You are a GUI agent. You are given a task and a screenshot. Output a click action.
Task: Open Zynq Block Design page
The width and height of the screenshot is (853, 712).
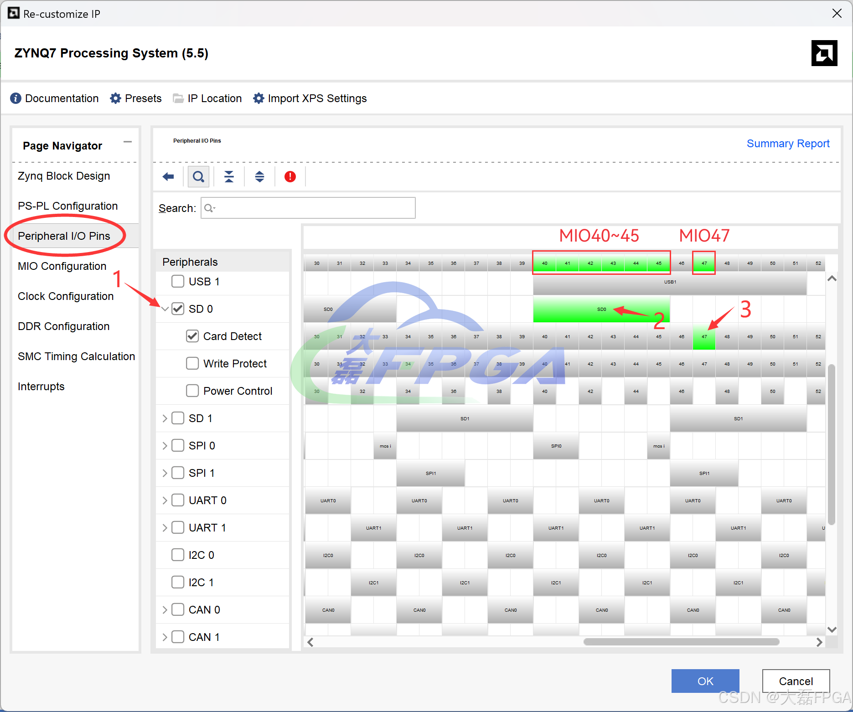coord(64,176)
